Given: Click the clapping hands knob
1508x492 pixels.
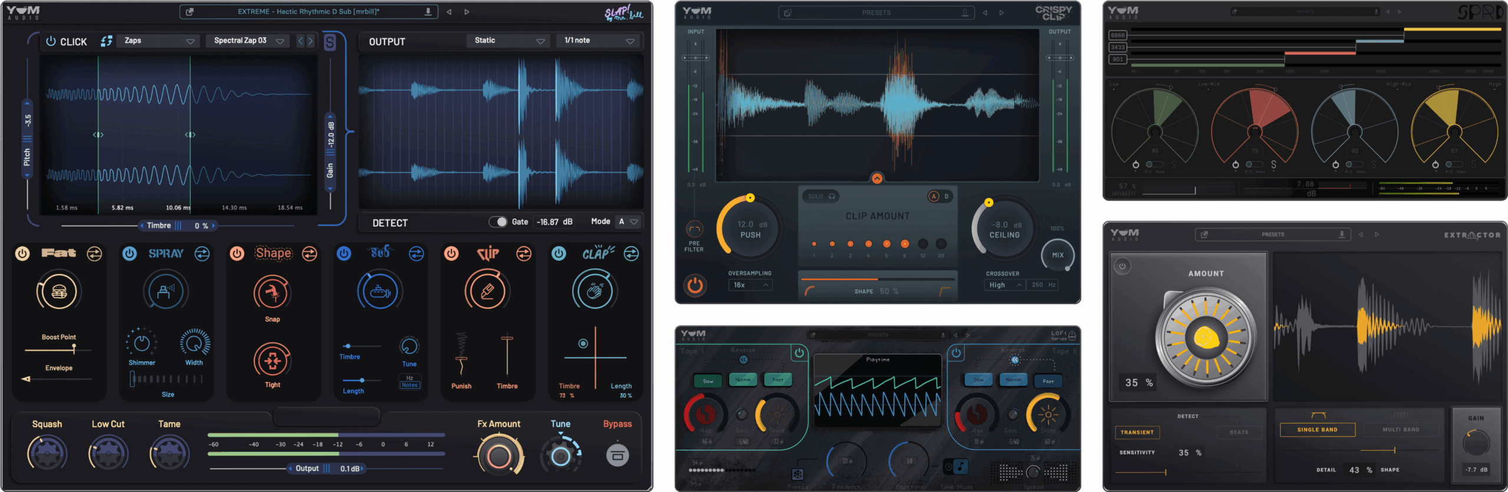Looking at the screenshot, I should pyautogui.click(x=594, y=290).
